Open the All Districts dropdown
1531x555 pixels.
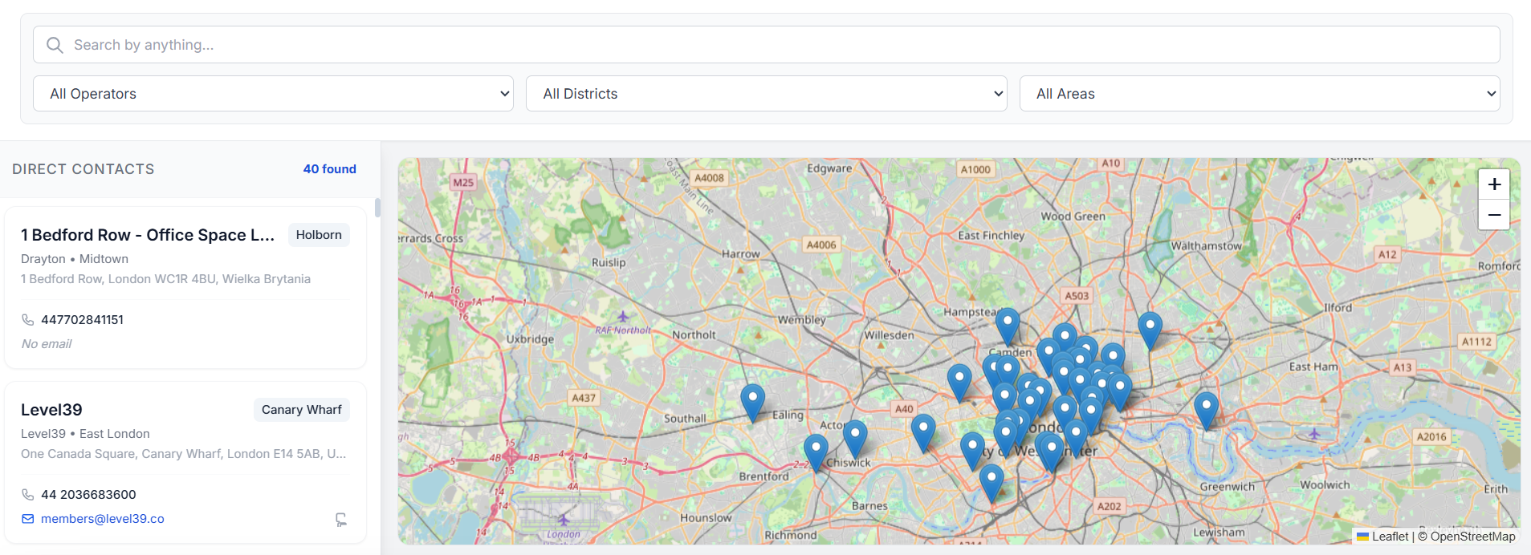pos(766,94)
